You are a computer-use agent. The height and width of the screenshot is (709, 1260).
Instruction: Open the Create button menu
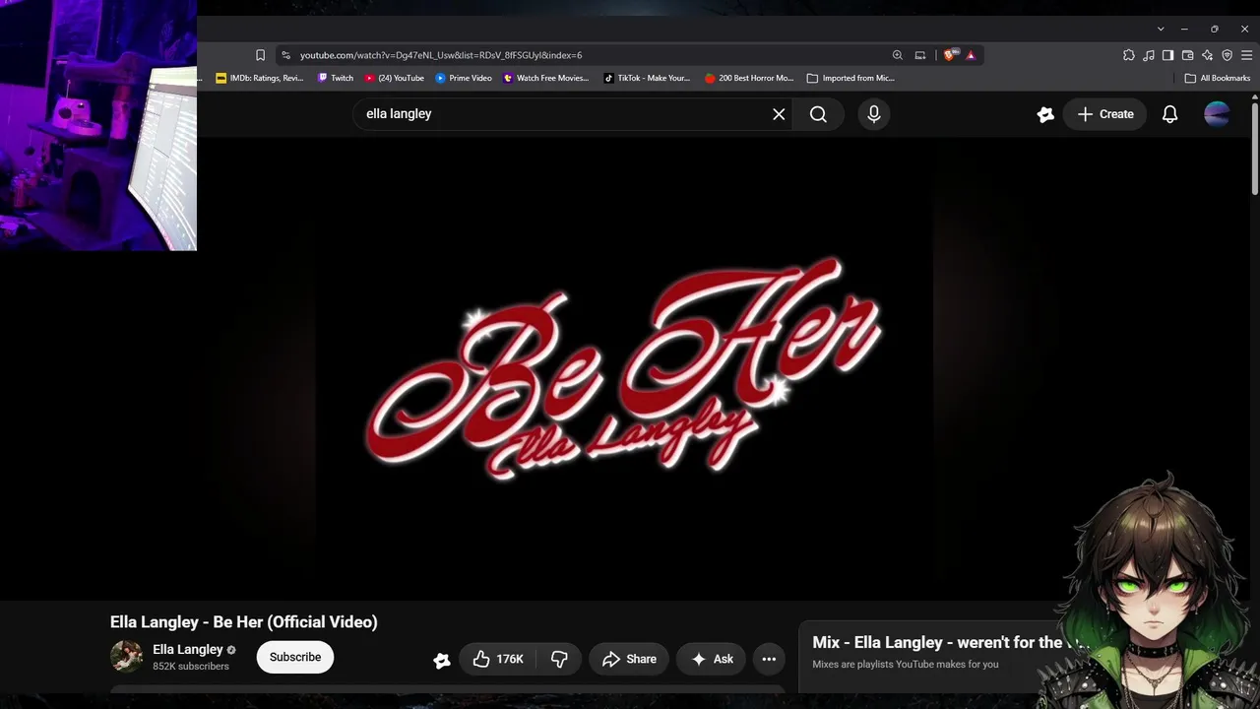(1105, 114)
